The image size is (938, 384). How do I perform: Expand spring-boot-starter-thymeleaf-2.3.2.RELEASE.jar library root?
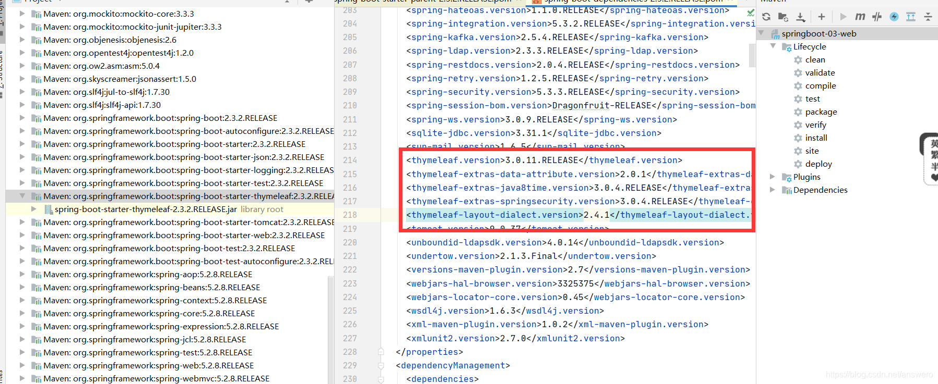click(x=34, y=209)
